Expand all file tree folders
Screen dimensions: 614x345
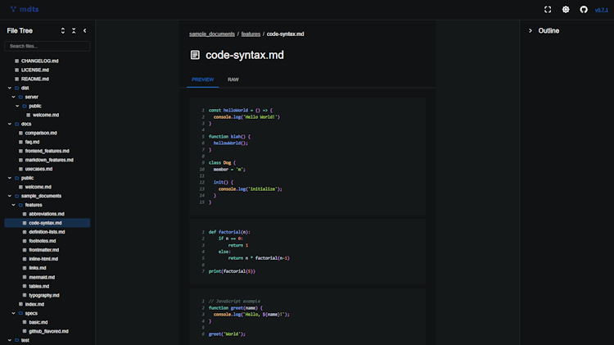63,30
